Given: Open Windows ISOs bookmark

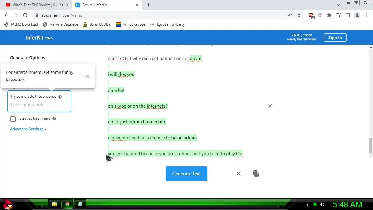Looking at the screenshot, I should point(131,24).
